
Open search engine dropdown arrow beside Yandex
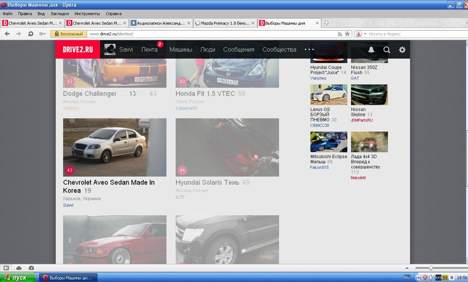[x=365, y=34]
